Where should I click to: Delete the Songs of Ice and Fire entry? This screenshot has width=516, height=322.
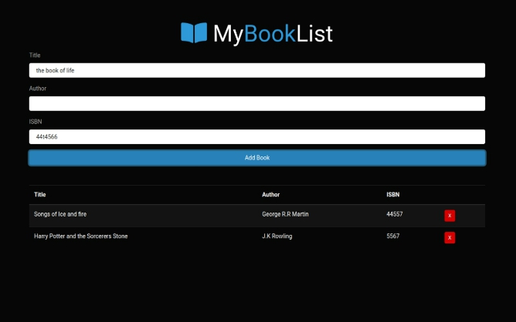point(450,216)
